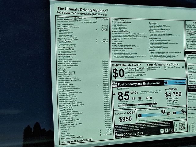
Task: Click 'Multifunction Rear Seats' row
Action: coord(68,97)
